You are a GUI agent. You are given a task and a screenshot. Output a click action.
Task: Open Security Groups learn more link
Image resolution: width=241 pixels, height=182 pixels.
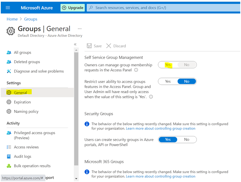click(161, 128)
